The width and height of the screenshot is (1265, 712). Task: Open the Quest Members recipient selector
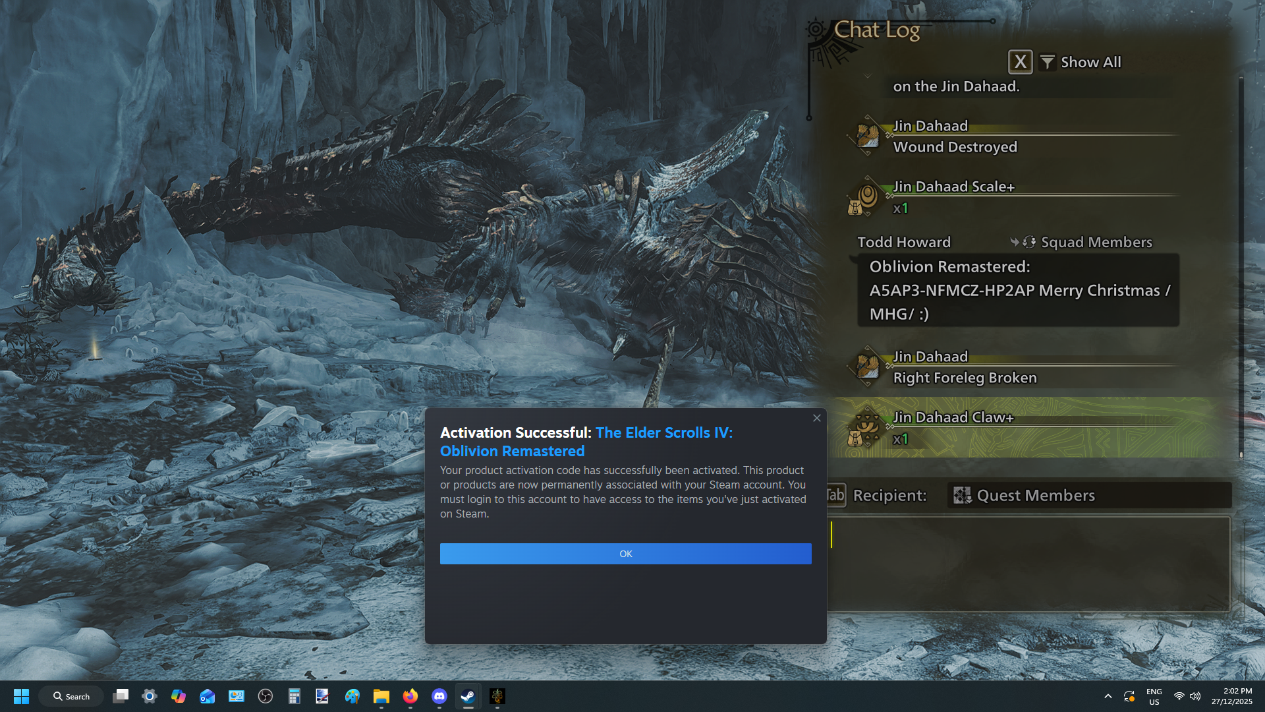click(x=1088, y=495)
